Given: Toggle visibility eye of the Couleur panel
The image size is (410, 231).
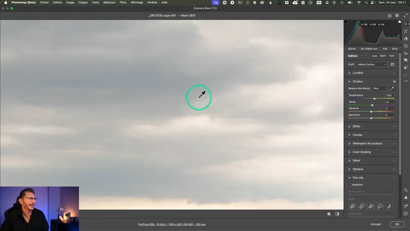Looking at the screenshot, I should pyautogui.click(x=394, y=81).
